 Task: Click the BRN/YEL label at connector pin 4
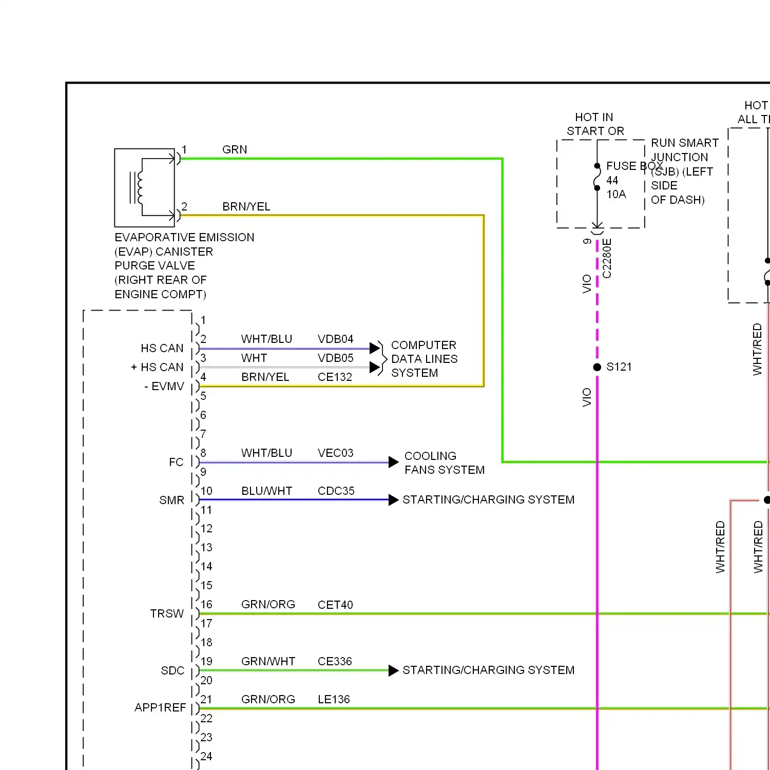[x=265, y=377]
